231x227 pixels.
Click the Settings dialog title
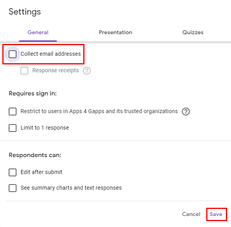(x=25, y=12)
